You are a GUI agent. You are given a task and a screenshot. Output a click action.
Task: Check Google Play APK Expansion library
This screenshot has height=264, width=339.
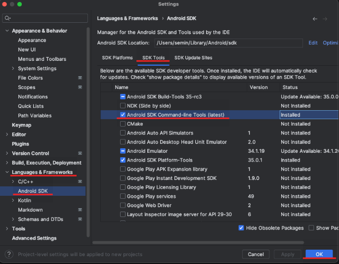click(x=123, y=169)
